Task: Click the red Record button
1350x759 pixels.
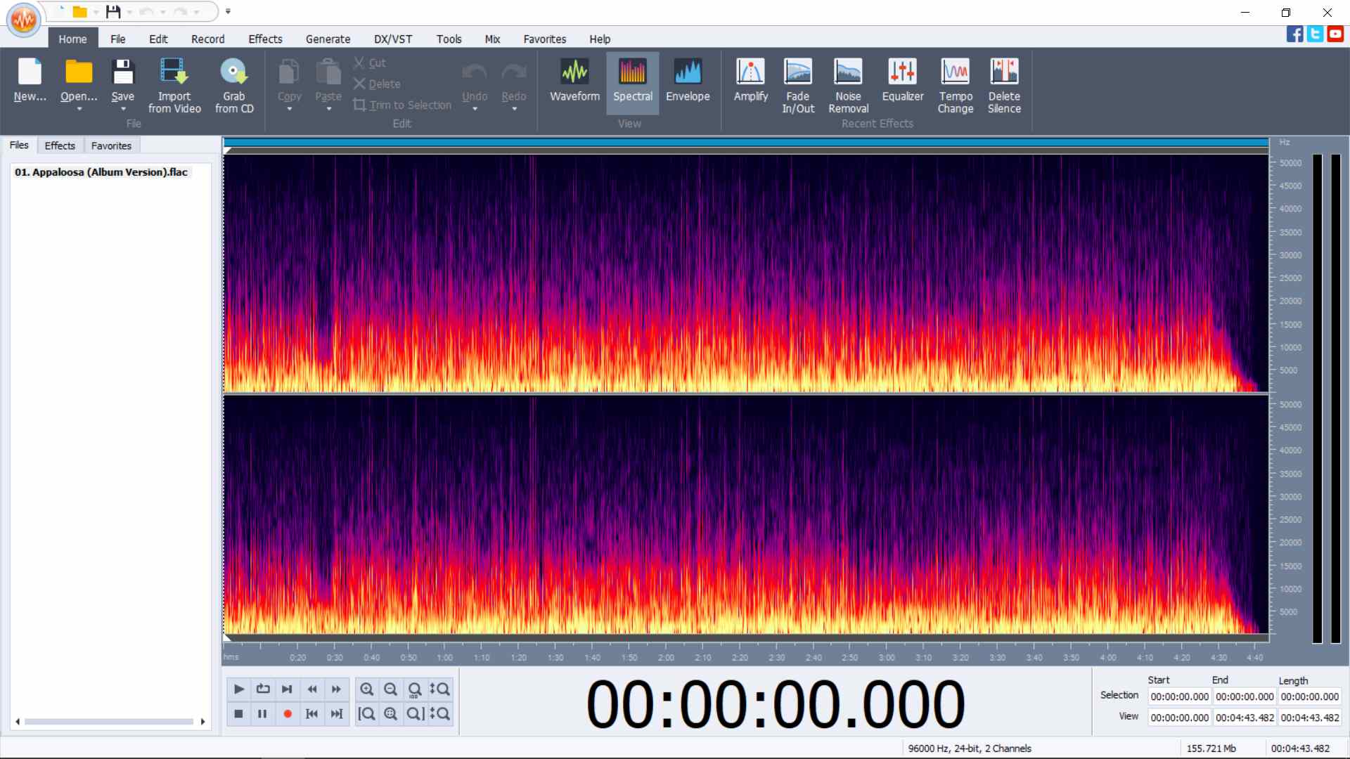Action: tap(288, 713)
